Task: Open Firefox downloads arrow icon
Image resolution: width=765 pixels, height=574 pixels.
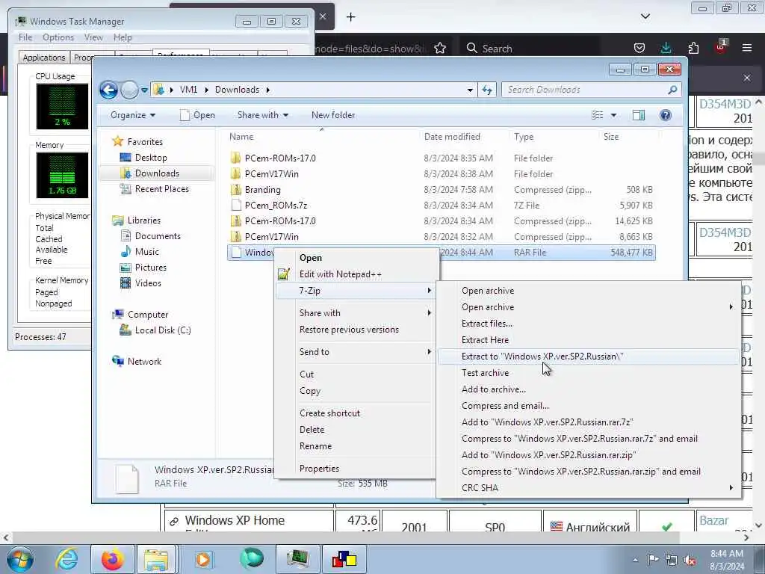Action: [666, 48]
